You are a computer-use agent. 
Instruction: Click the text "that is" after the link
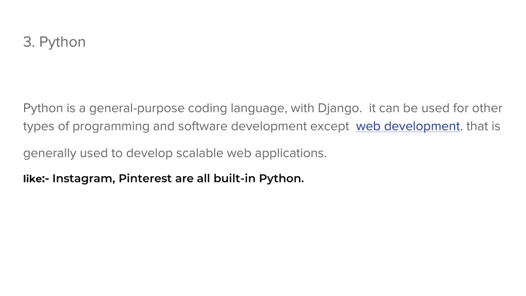pos(483,126)
